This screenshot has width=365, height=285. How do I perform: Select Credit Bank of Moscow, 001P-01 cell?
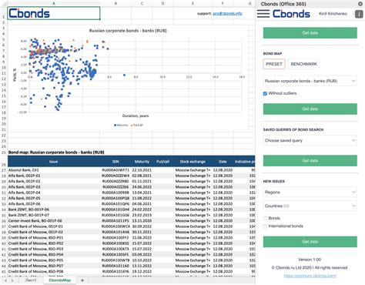click(x=54, y=226)
